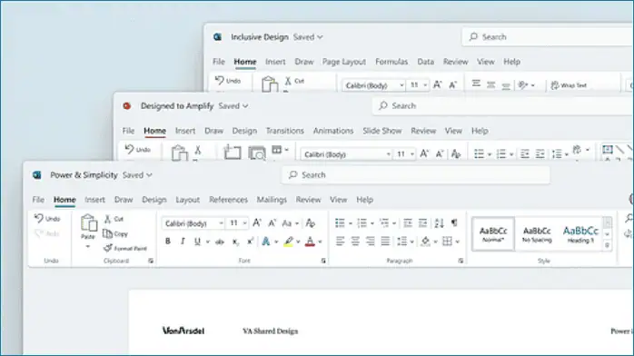
Task: Align text left in Word
Action: click(340, 242)
